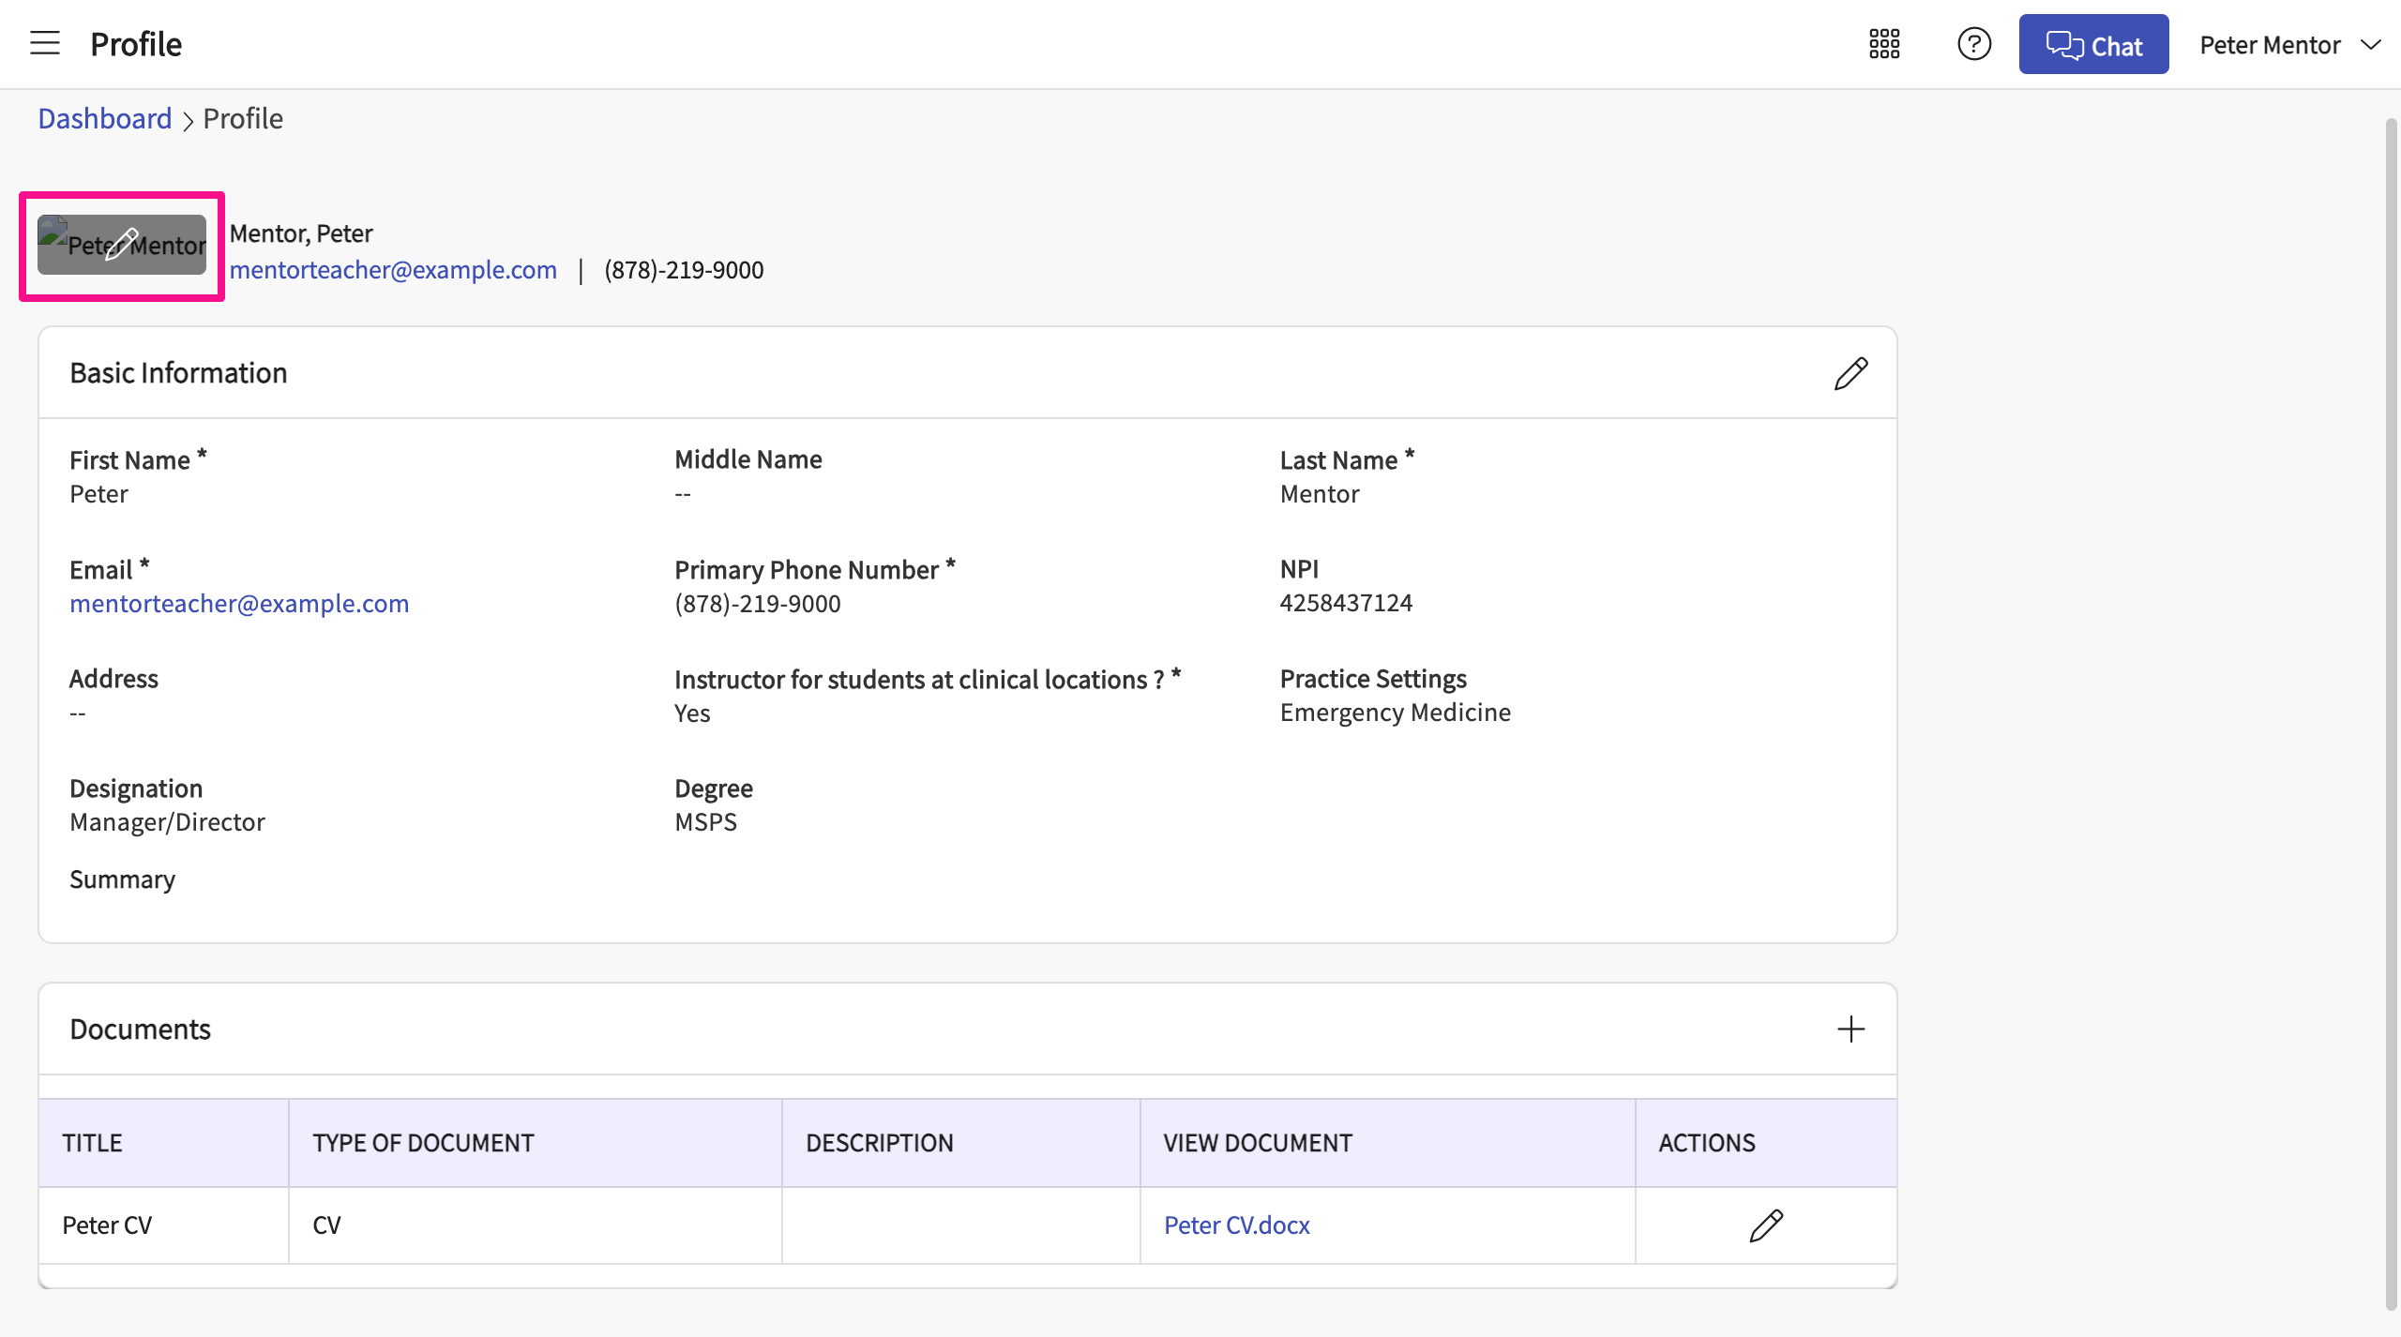
Task: Click the DESCRIPTION column header
Action: point(879,1143)
